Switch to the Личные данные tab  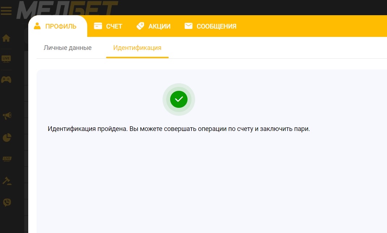pyautogui.click(x=68, y=47)
